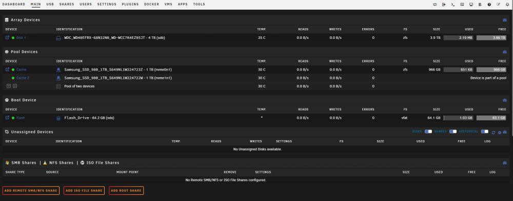
Task: Open the Flash device link
Action: pos(21,118)
